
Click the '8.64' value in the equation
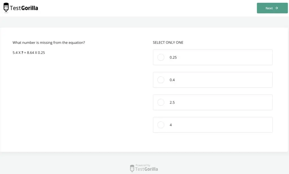pyautogui.click(x=30, y=53)
